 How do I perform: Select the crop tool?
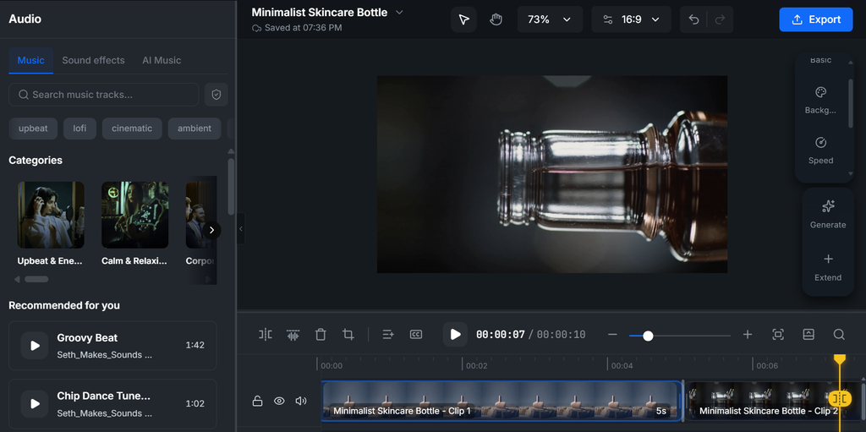coord(348,334)
